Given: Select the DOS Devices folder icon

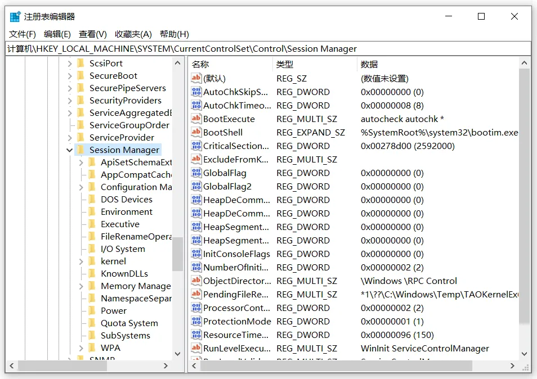Looking at the screenshot, I should pos(92,200).
